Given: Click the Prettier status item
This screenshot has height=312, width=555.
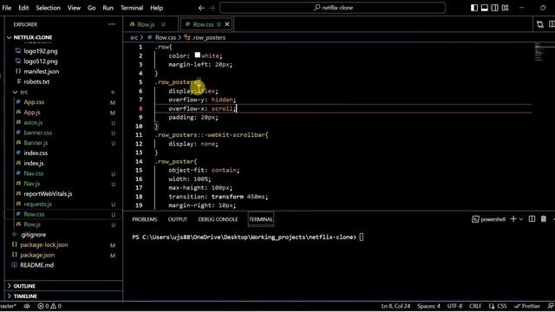Looking at the screenshot, I should tap(527, 306).
